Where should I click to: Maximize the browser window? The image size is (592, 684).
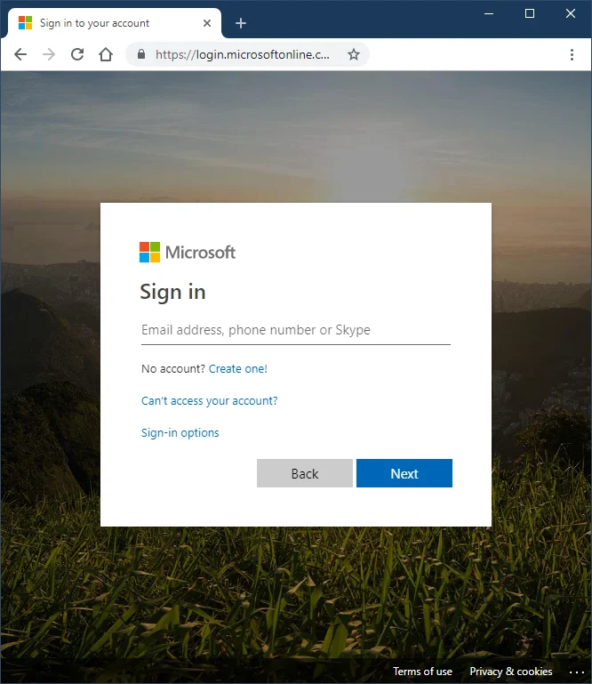(x=529, y=14)
